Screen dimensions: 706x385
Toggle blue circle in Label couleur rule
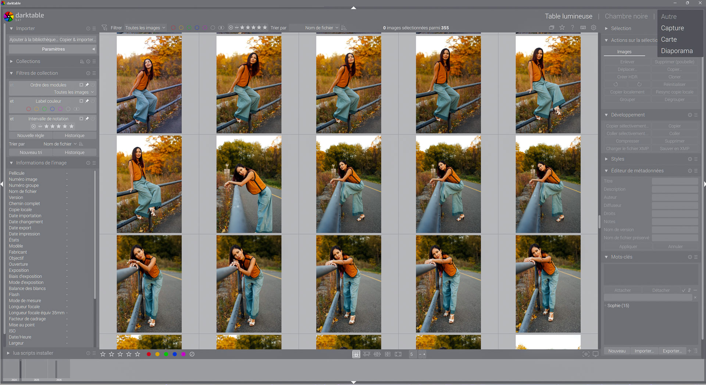[x=52, y=109]
